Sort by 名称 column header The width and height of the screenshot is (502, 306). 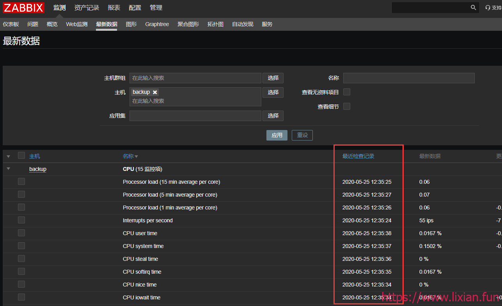(128, 156)
